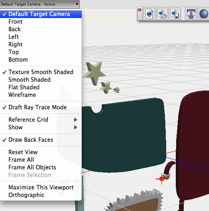Choose Flat Shaded display mode
Image resolution: width=209 pixels, height=211 pixels.
coord(41,87)
